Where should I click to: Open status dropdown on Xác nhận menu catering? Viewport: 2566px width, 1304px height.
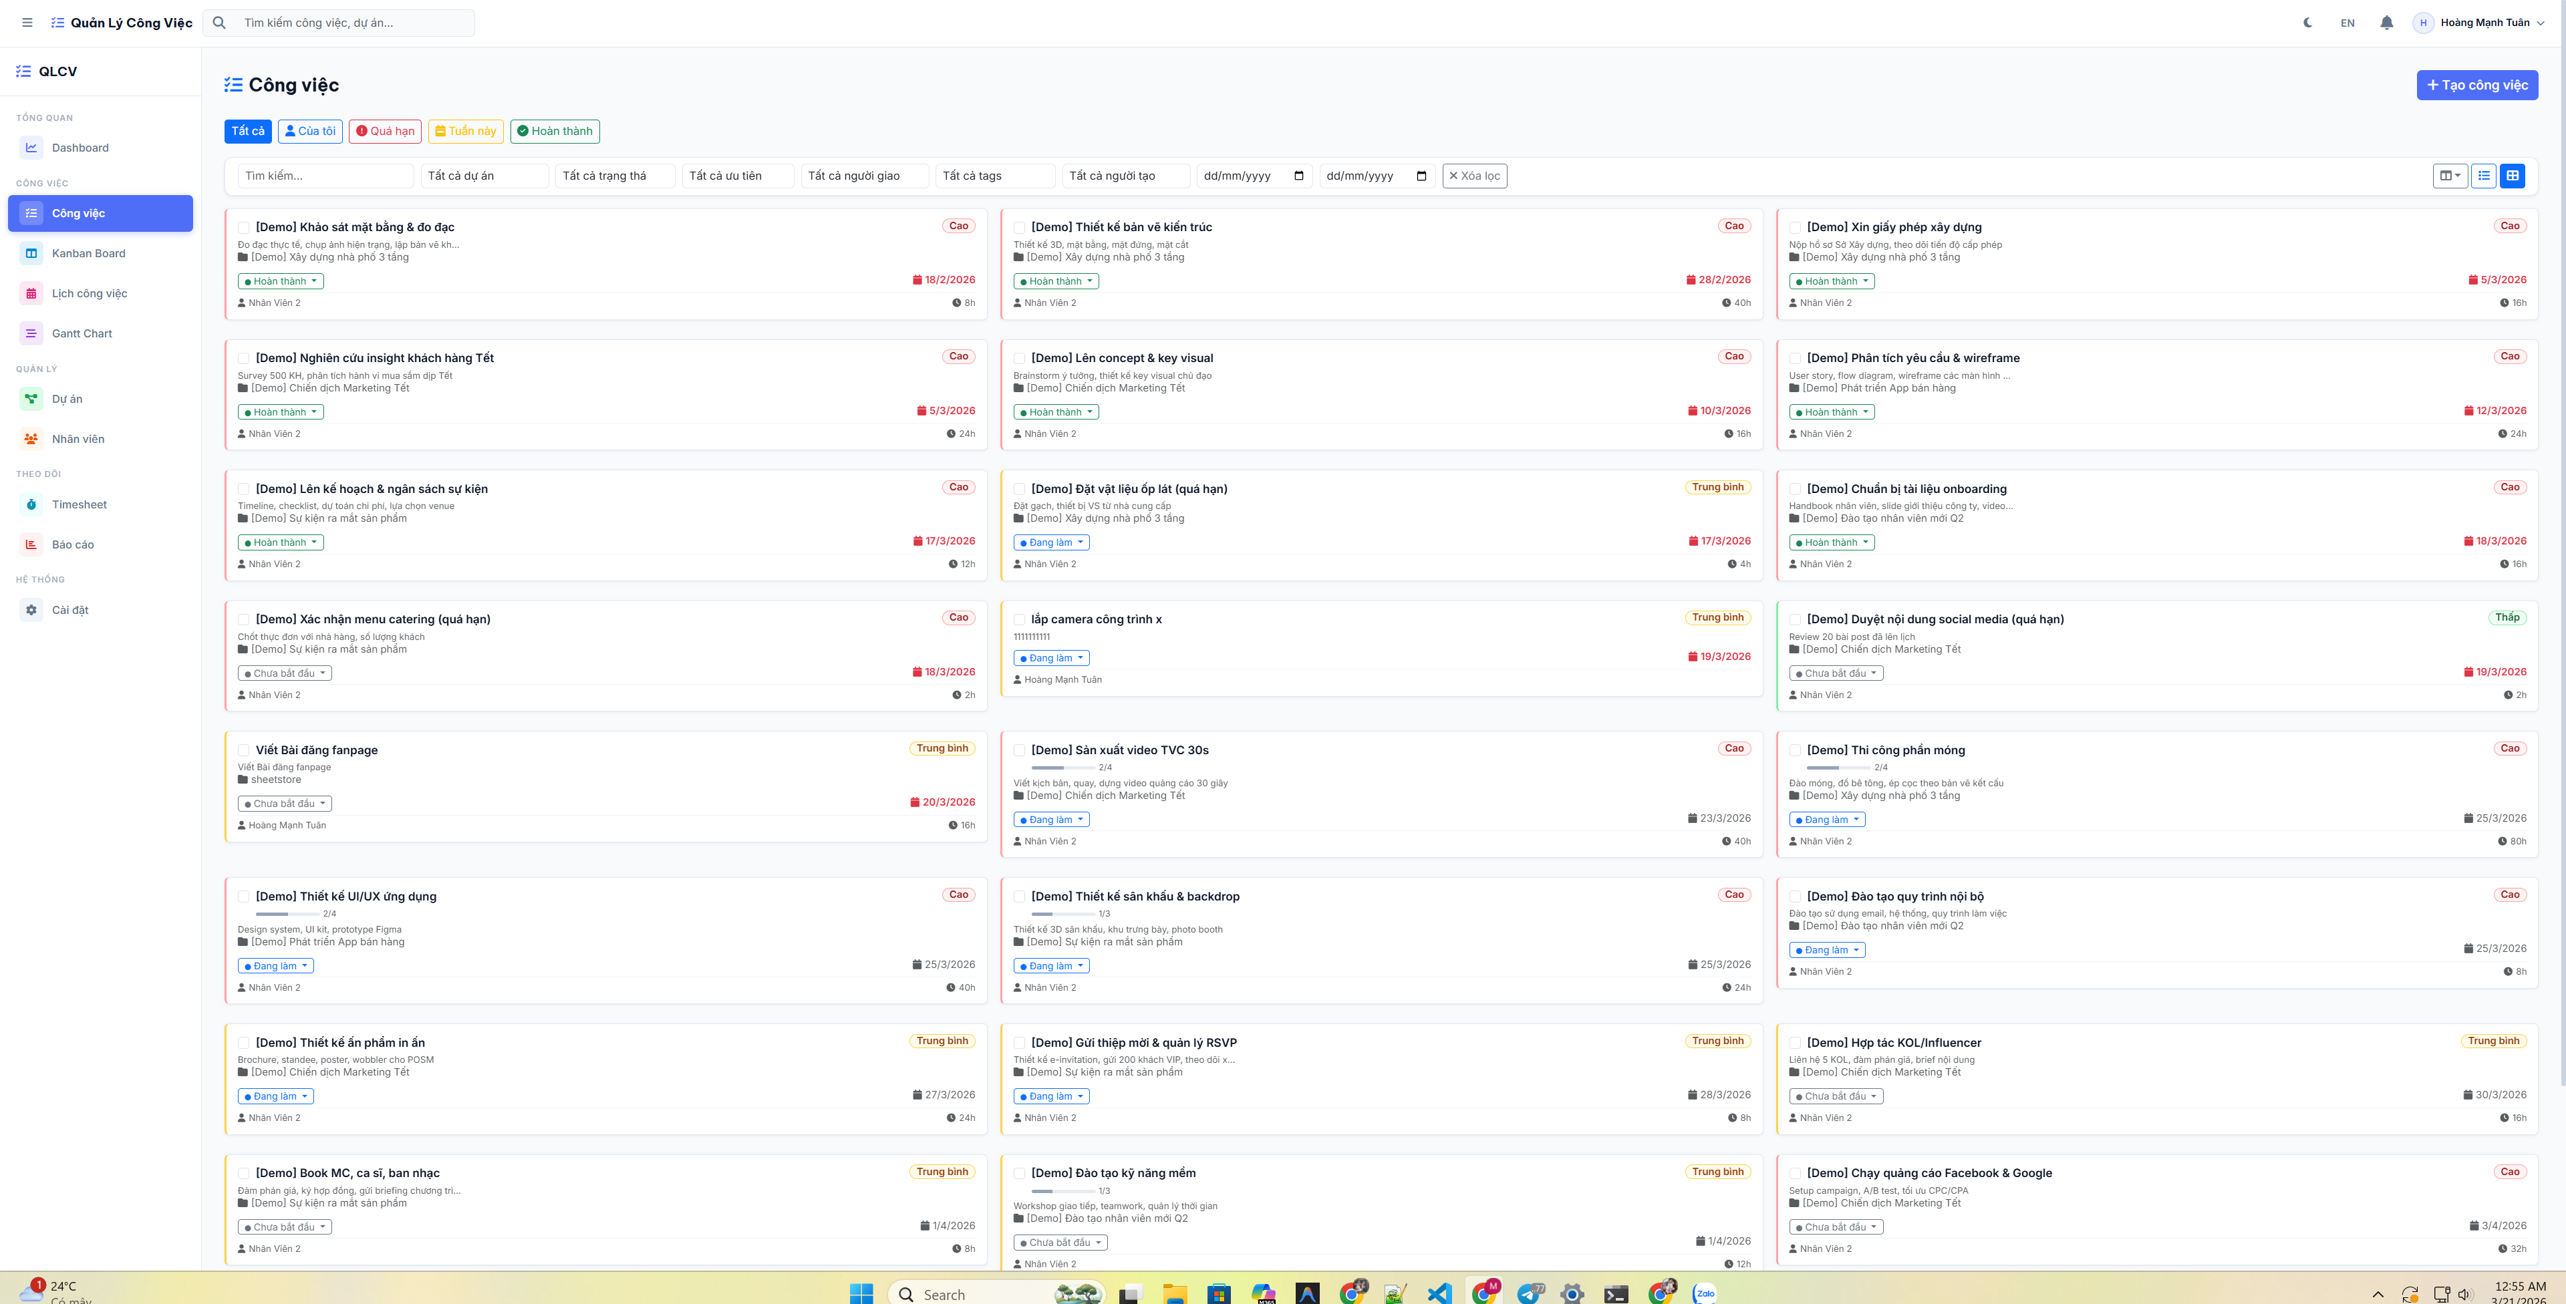click(x=284, y=673)
